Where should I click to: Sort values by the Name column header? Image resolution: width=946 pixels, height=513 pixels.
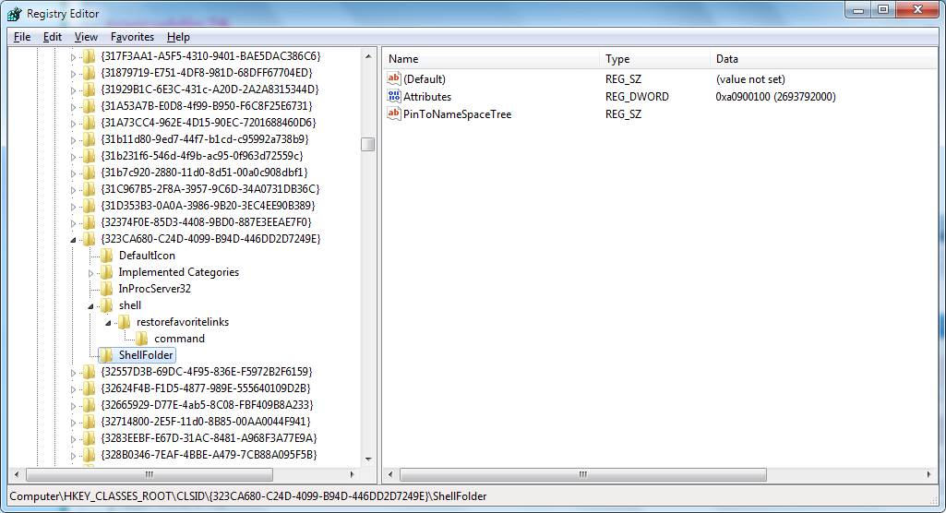(x=491, y=59)
